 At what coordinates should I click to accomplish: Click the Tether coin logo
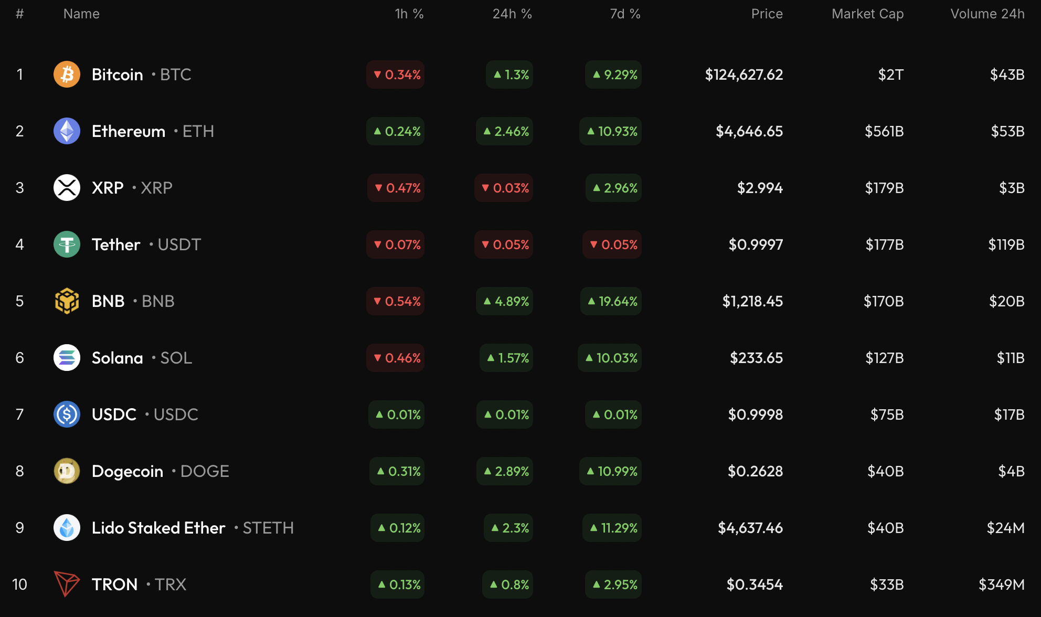(x=67, y=244)
